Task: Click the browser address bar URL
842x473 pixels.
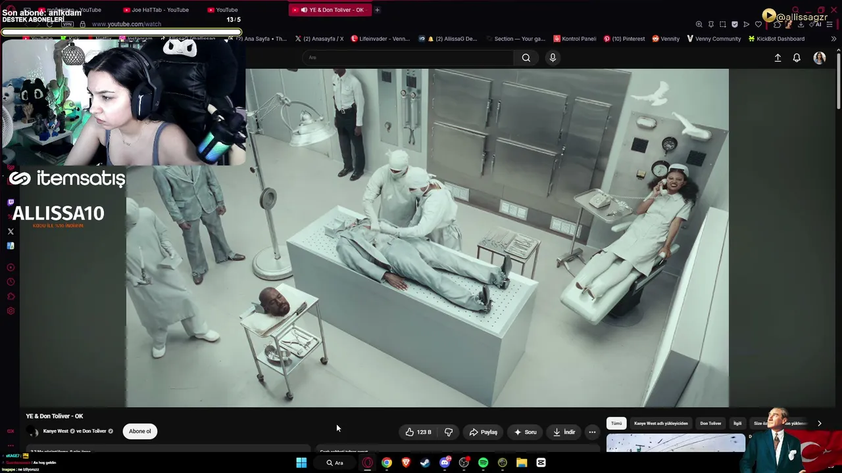Action: pyautogui.click(x=126, y=24)
